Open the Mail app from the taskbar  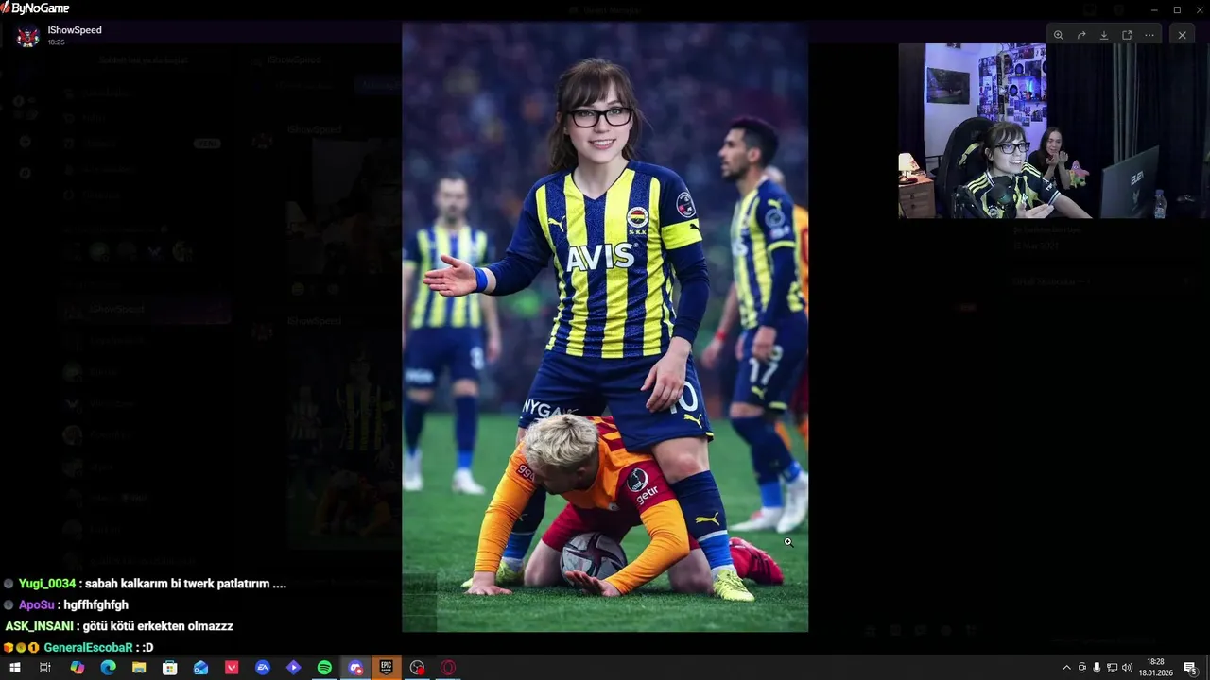[x=200, y=668]
